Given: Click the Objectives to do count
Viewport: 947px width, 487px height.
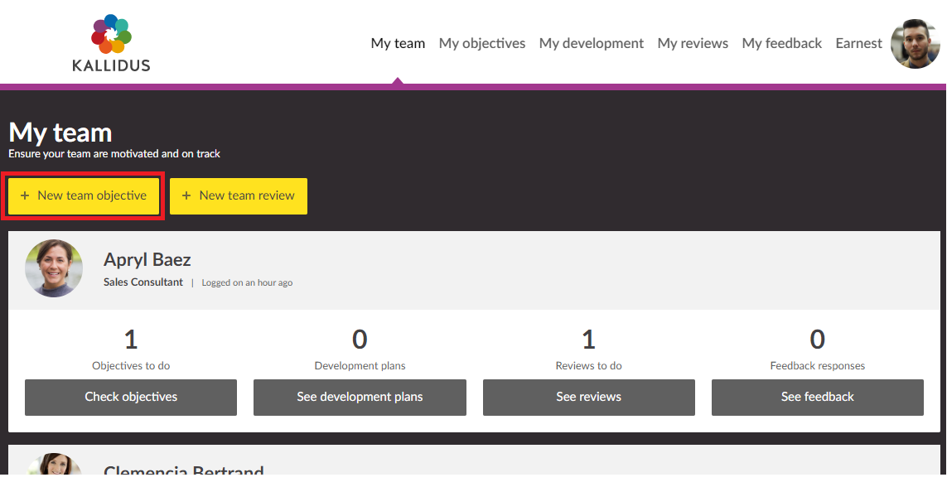Looking at the screenshot, I should [131, 340].
